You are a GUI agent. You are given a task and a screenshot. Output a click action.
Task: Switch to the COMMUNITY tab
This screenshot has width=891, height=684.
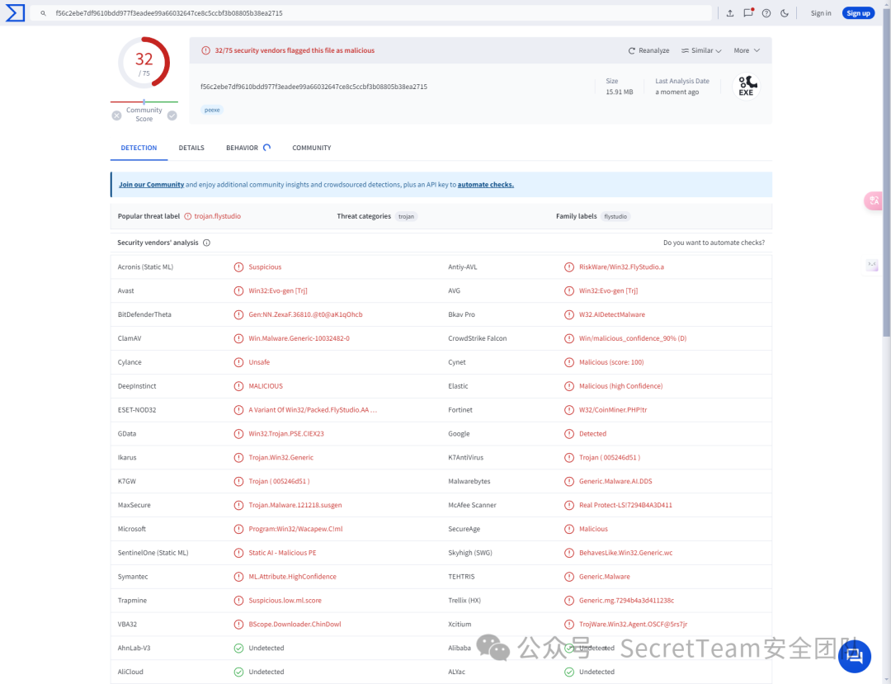coord(311,148)
